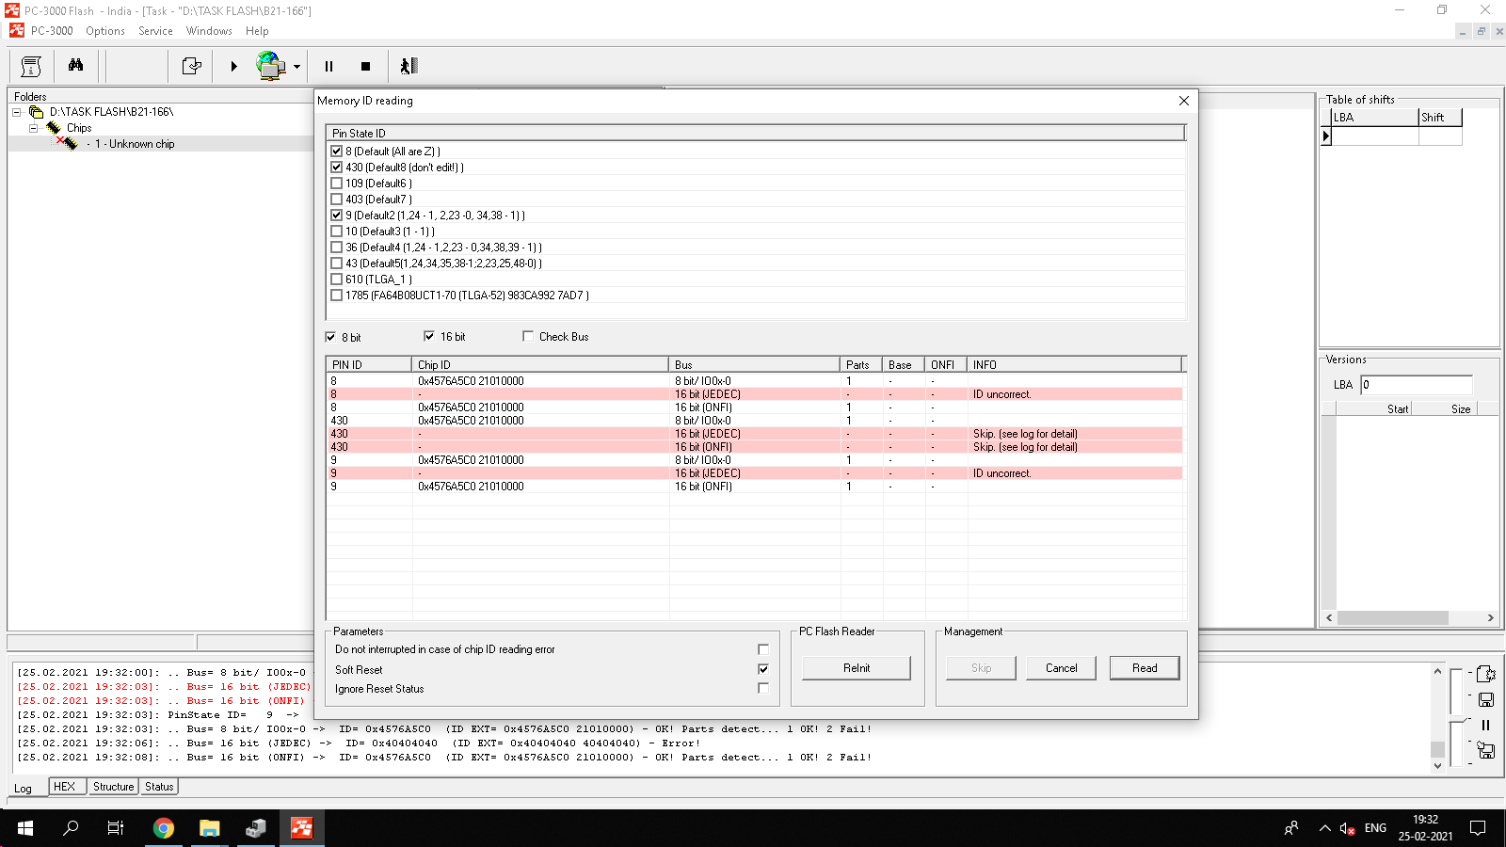Click the Versions horizontal scrollbar right arrow
This screenshot has width=1506, height=847.
pos(1491,618)
